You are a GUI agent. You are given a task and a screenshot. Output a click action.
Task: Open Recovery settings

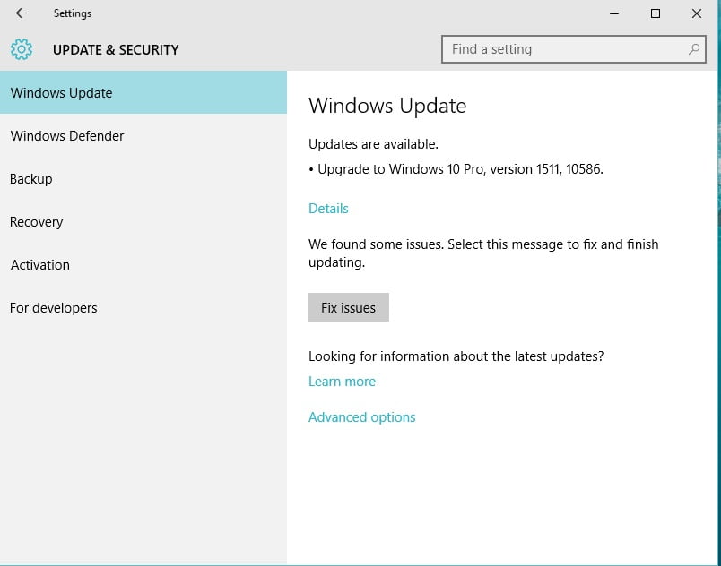click(36, 221)
